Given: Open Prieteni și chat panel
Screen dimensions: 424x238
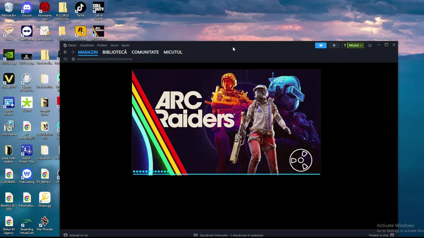Looking at the screenshot, I should coord(381,235).
